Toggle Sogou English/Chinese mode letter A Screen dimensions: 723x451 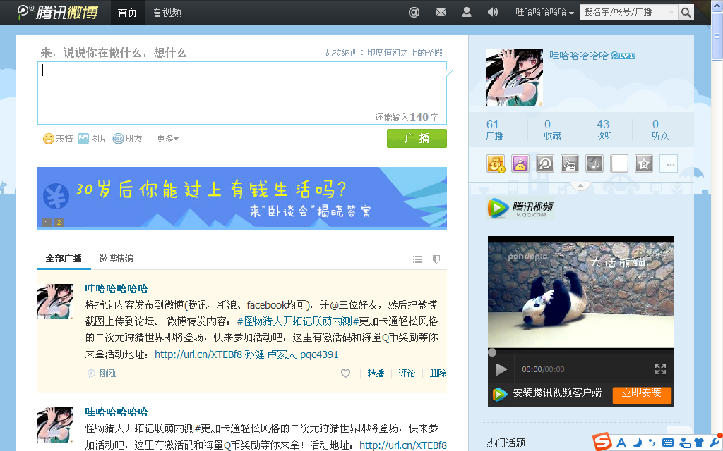tap(621, 443)
